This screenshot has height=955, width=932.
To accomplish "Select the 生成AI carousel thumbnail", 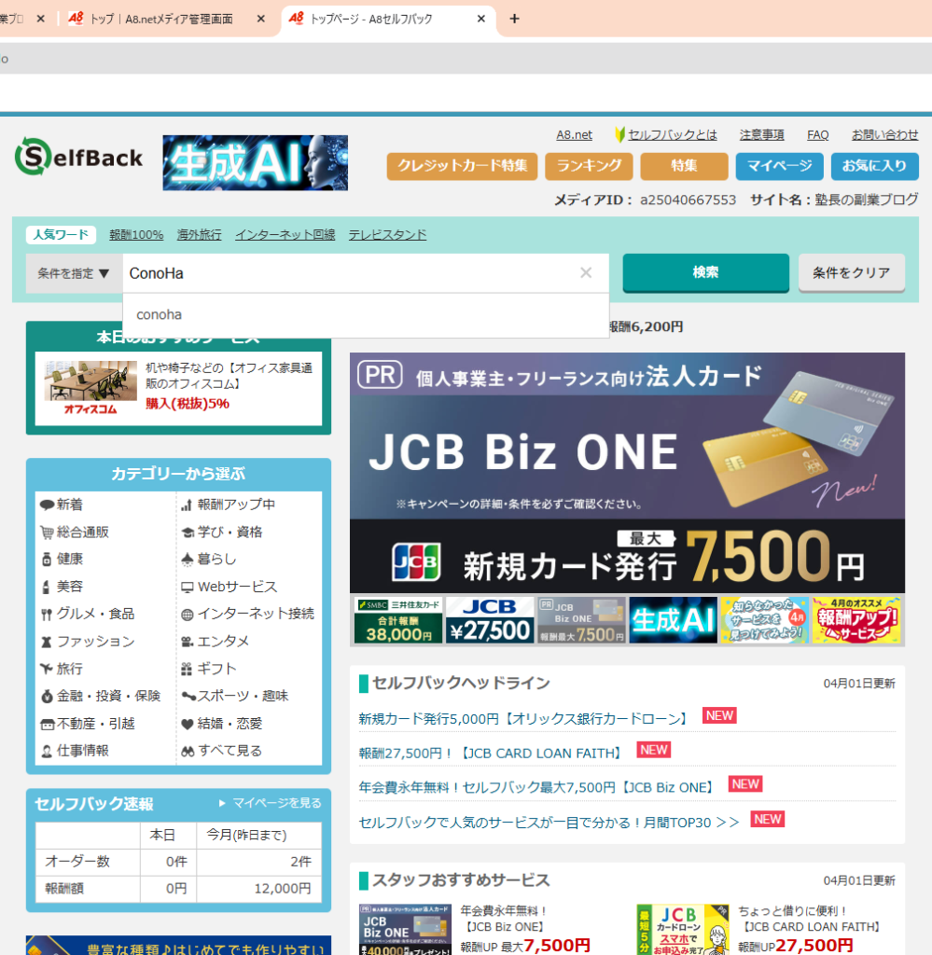I will (674, 620).
